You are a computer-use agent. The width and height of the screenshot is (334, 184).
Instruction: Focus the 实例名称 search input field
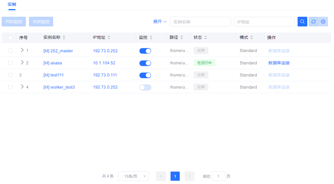coord(200,22)
